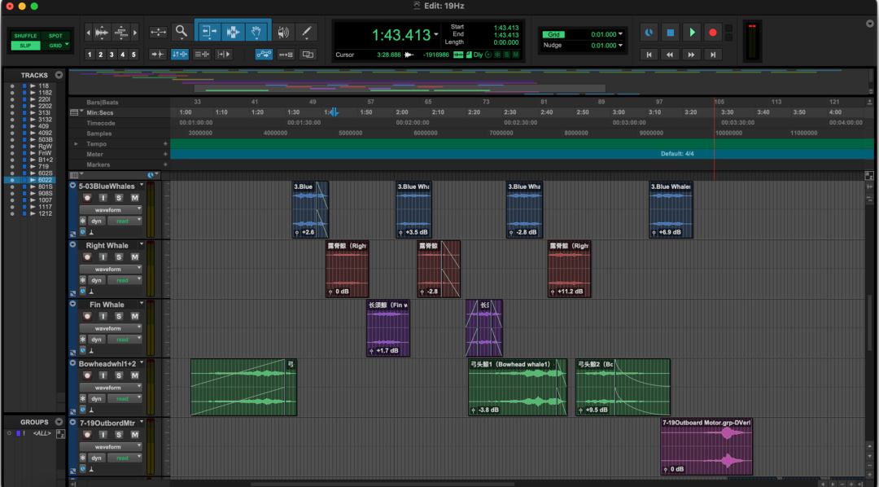Click the Zoom Toggle icon
The image size is (879, 487).
click(158, 32)
